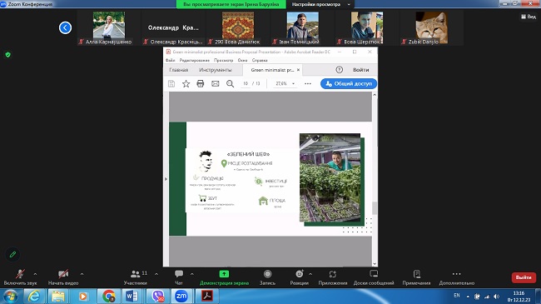Unmute microphone with Включить звук
This screenshot has height=304, width=541.
pos(20,277)
